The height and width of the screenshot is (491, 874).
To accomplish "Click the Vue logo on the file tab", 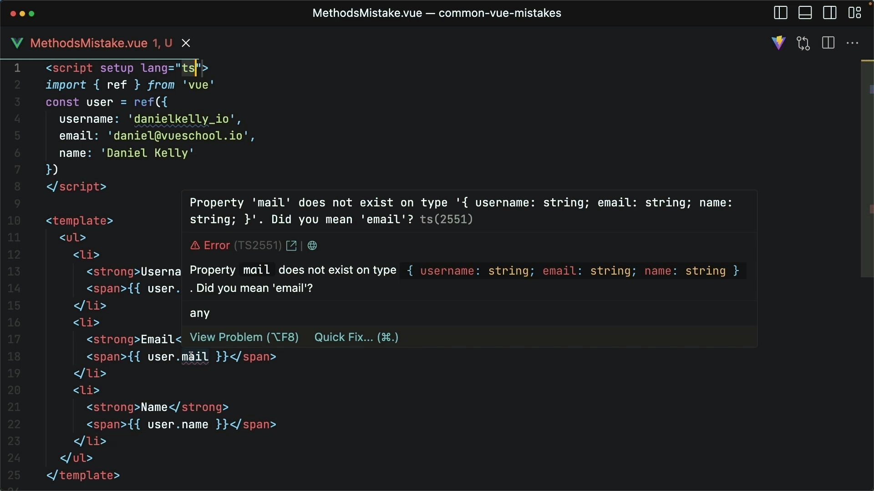I will click(17, 43).
